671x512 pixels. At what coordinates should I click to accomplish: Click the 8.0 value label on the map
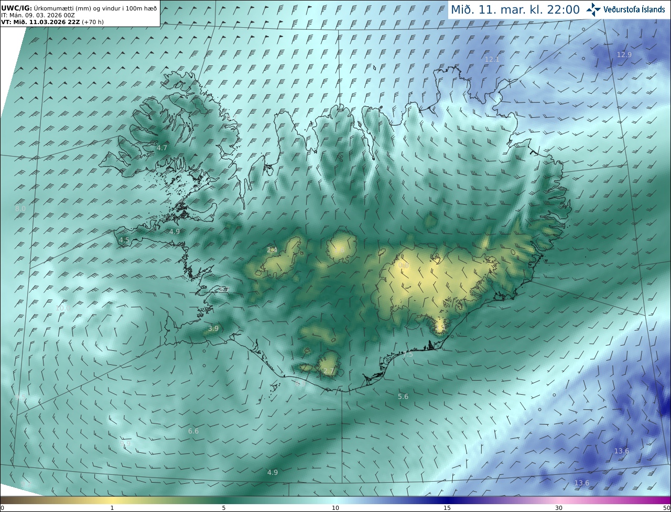pyautogui.click(x=20, y=208)
